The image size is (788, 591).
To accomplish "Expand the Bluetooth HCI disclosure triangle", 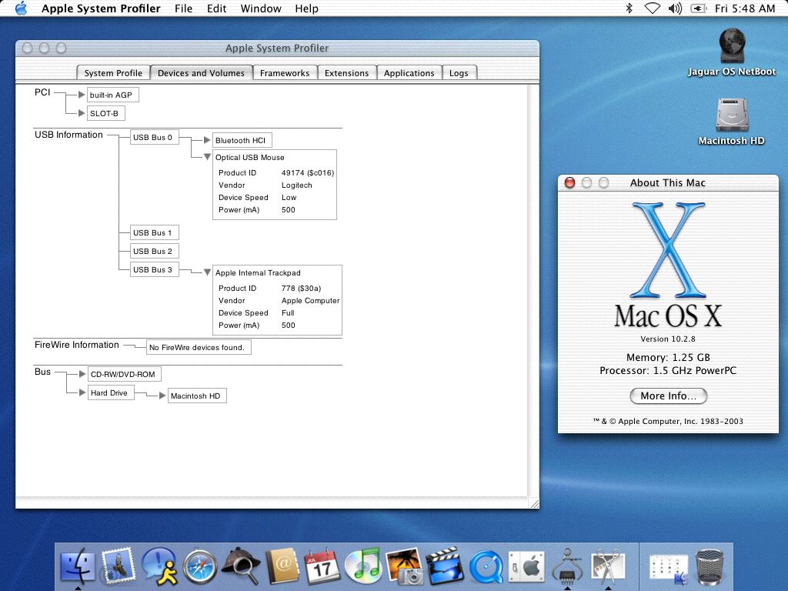I will (206, 140).
